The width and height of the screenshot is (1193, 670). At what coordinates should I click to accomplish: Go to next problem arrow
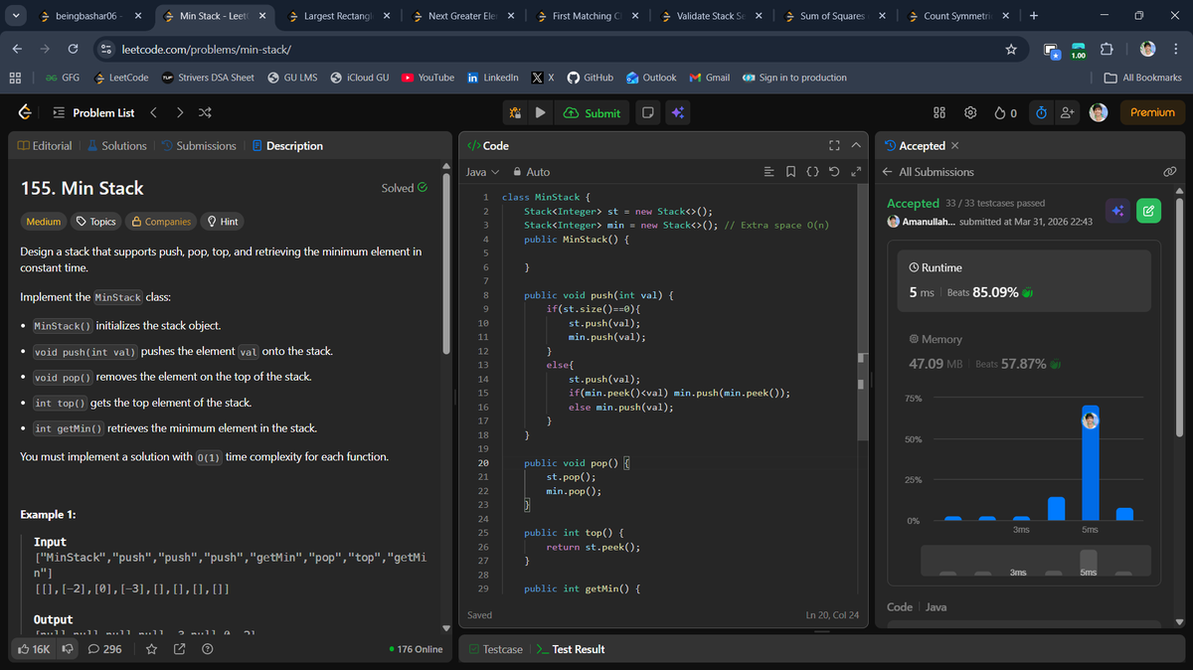pyautogui.click(x=179, y=112)
